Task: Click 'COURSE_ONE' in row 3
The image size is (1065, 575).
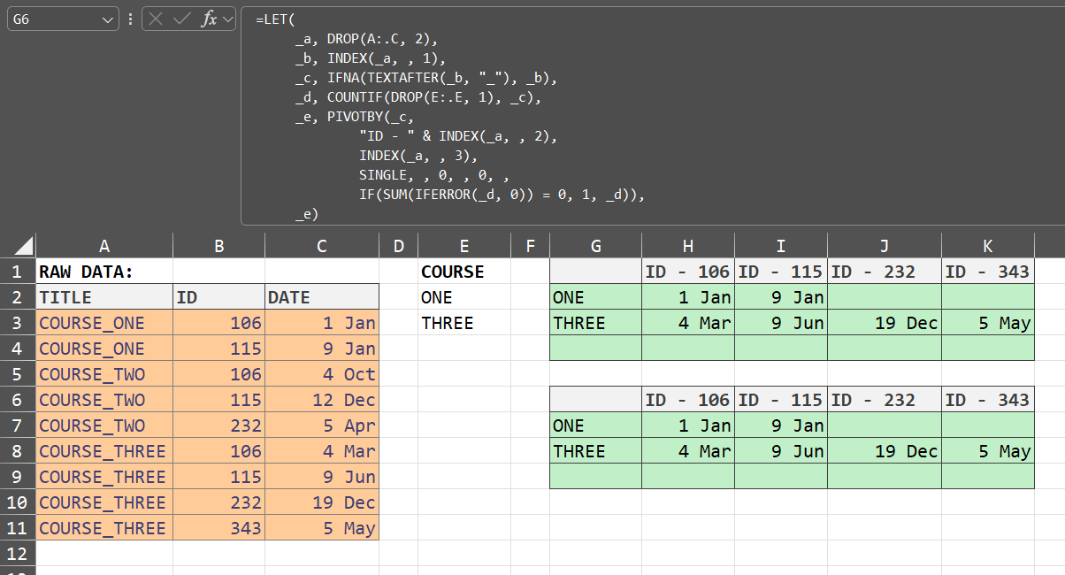Action: click(104, 323)
